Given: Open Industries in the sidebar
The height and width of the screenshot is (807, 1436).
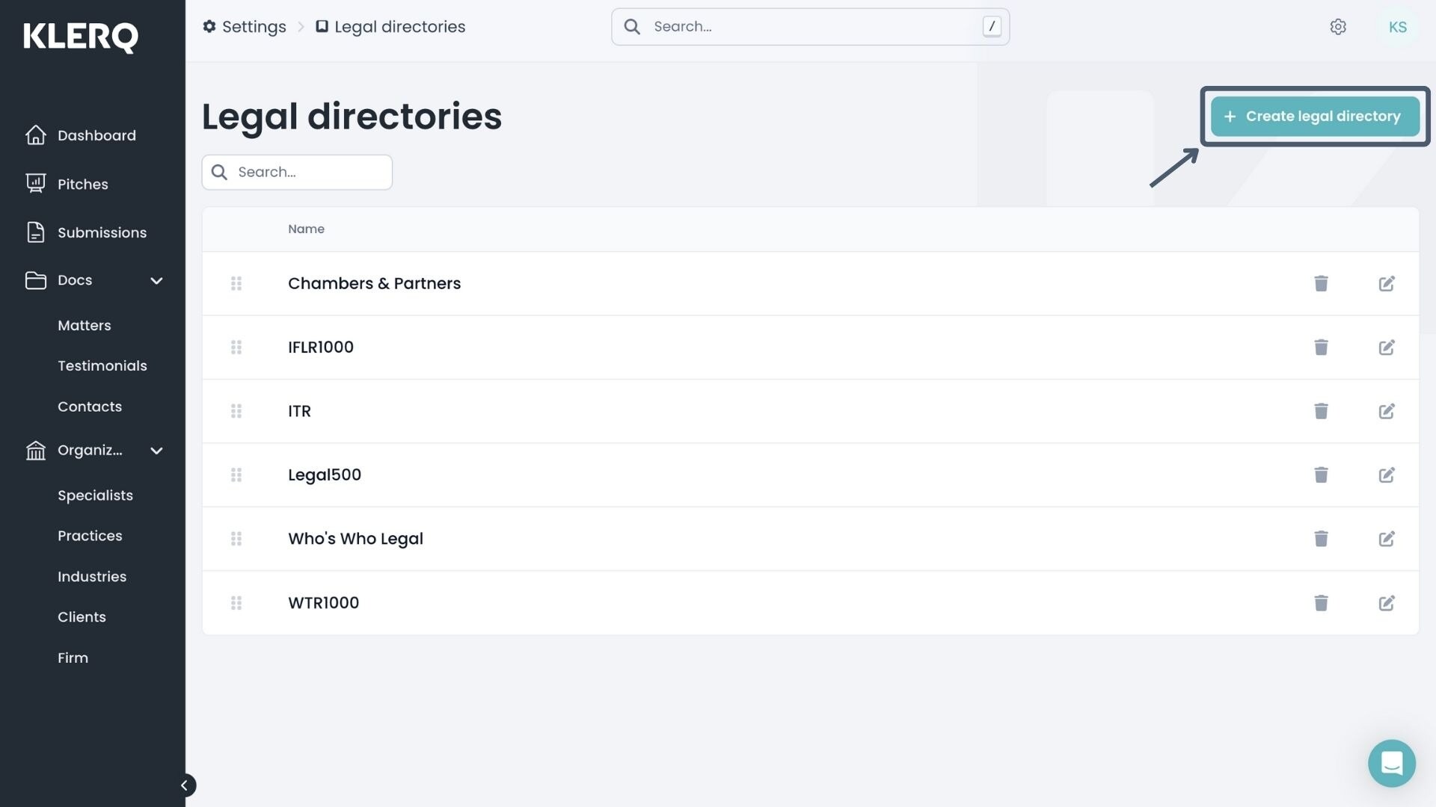Looking at the screenshot, I should [92, 576].
